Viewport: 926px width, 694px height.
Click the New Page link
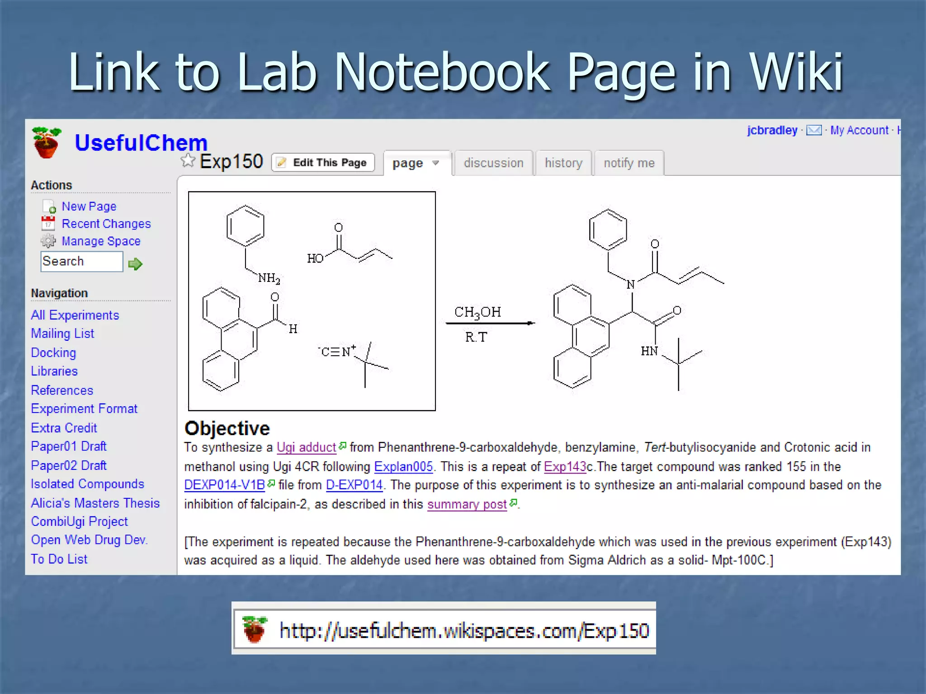(x=89, y=206)
